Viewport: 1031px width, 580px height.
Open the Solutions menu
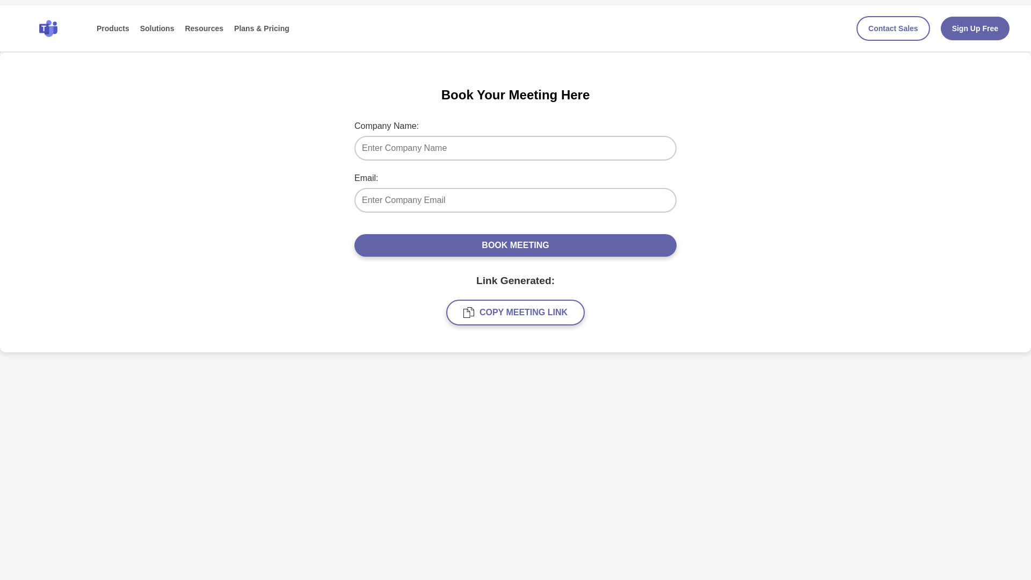157,28
